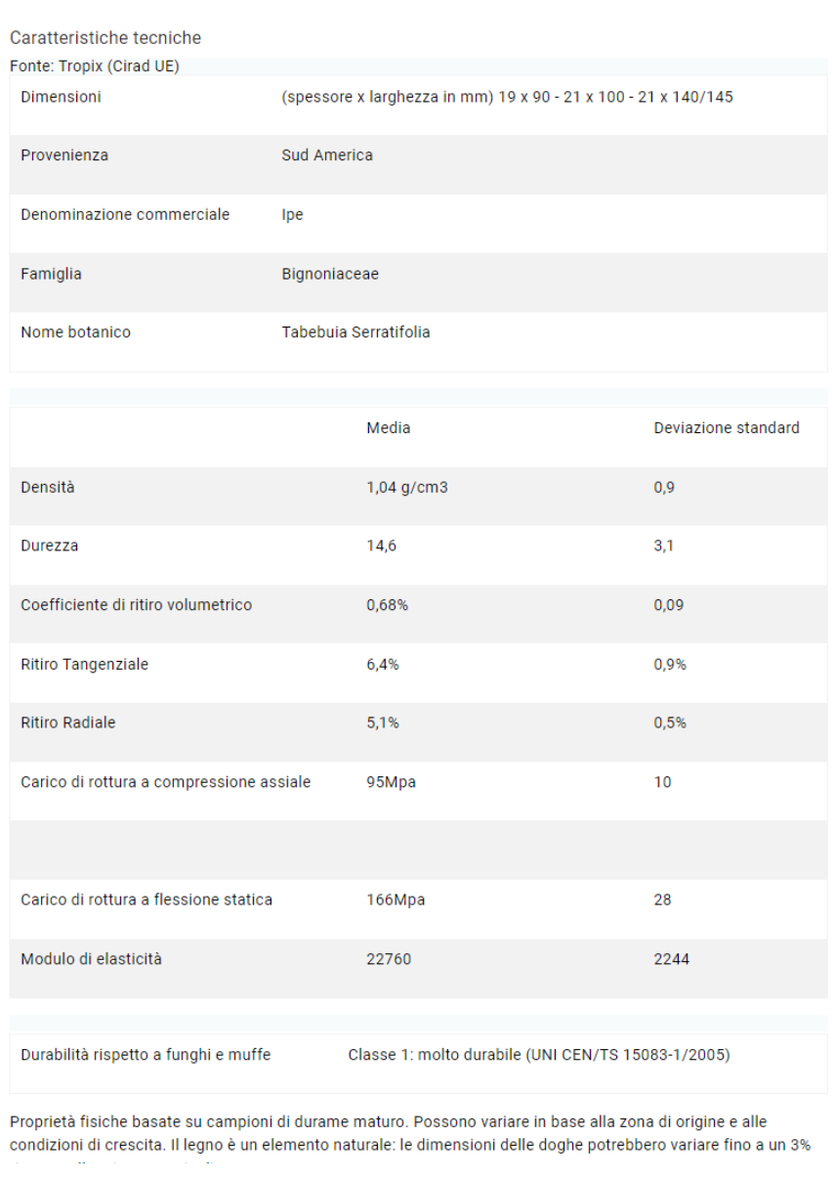Viewport: 835px width, 1182px height.
Task: Select the '1,04 g/cm3' density value
Action: click(407, 487)
